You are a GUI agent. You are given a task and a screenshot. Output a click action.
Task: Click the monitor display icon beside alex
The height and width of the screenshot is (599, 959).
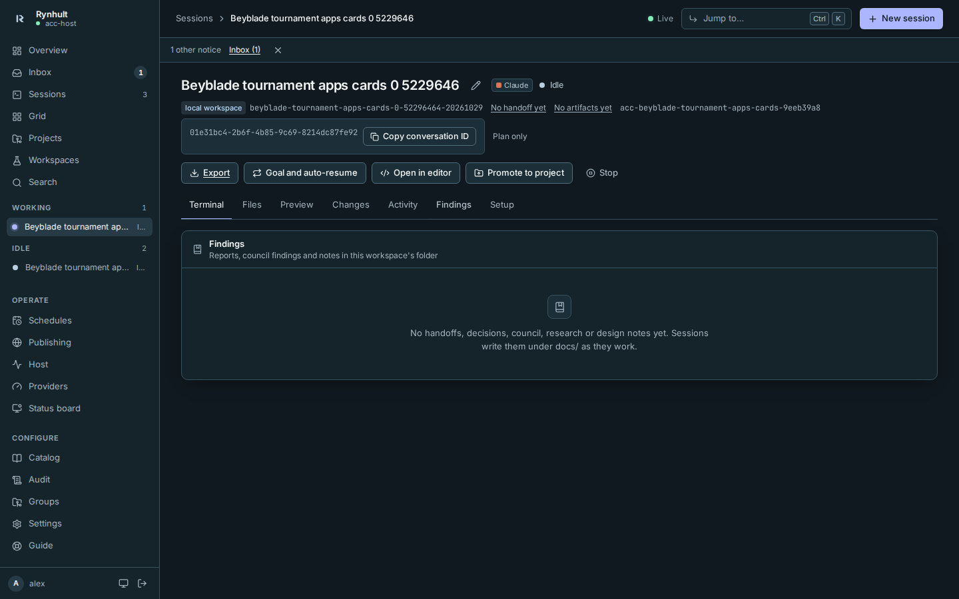[x=123, y=584]
